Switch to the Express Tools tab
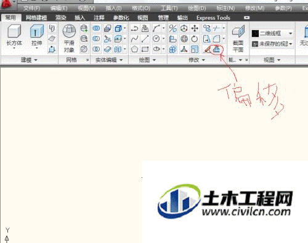 click(x=213, y=18)
